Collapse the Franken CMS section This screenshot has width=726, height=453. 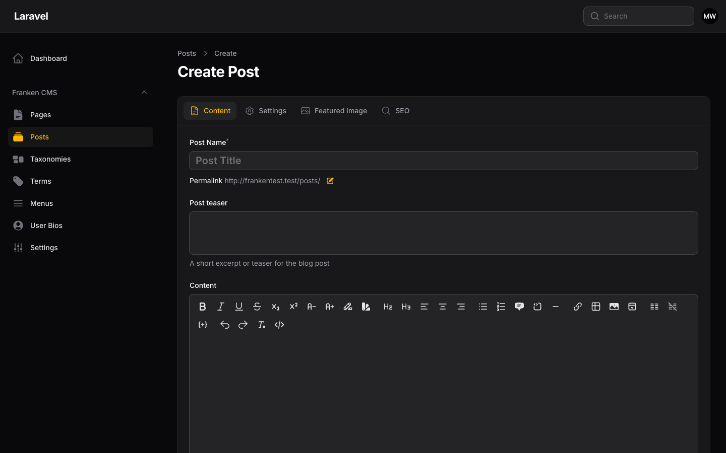144,92
